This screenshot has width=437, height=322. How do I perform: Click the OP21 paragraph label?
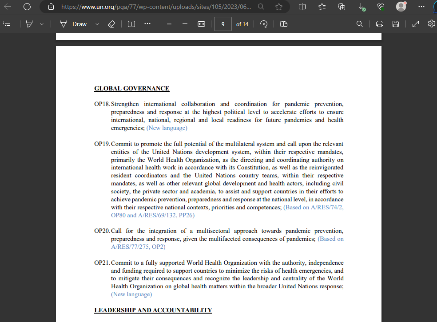102,263
